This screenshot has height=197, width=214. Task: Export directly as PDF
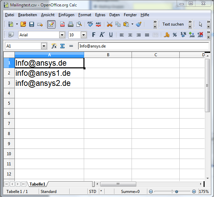click(62, 24)
